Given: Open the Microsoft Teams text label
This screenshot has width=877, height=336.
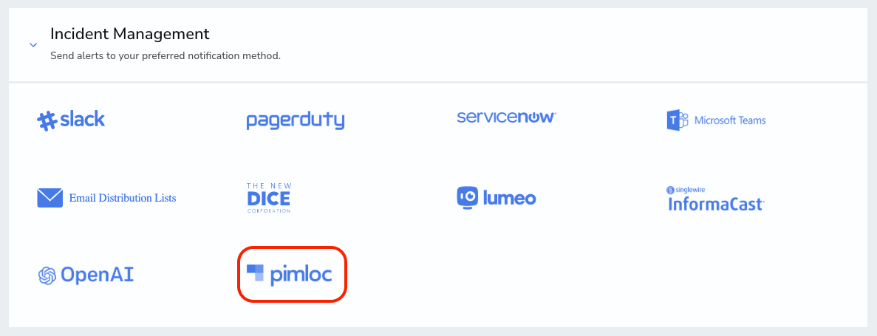Looking at the screenshot, I should pyautogui.click(x=730, y=120).
